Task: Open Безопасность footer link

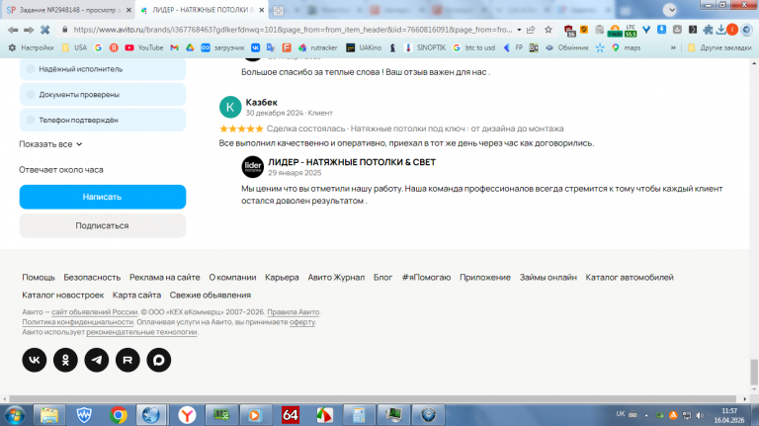Action: tap(92, 278)
